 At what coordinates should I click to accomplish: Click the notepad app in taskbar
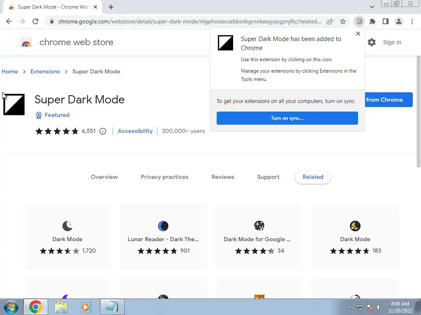(x=112, y=307)
